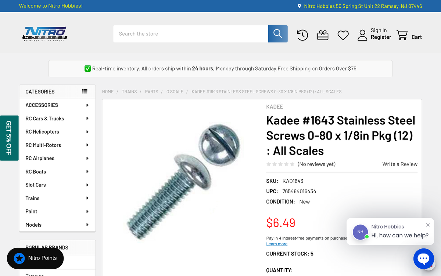
Task: Click the magnifier search button
Action: point(278,34)
